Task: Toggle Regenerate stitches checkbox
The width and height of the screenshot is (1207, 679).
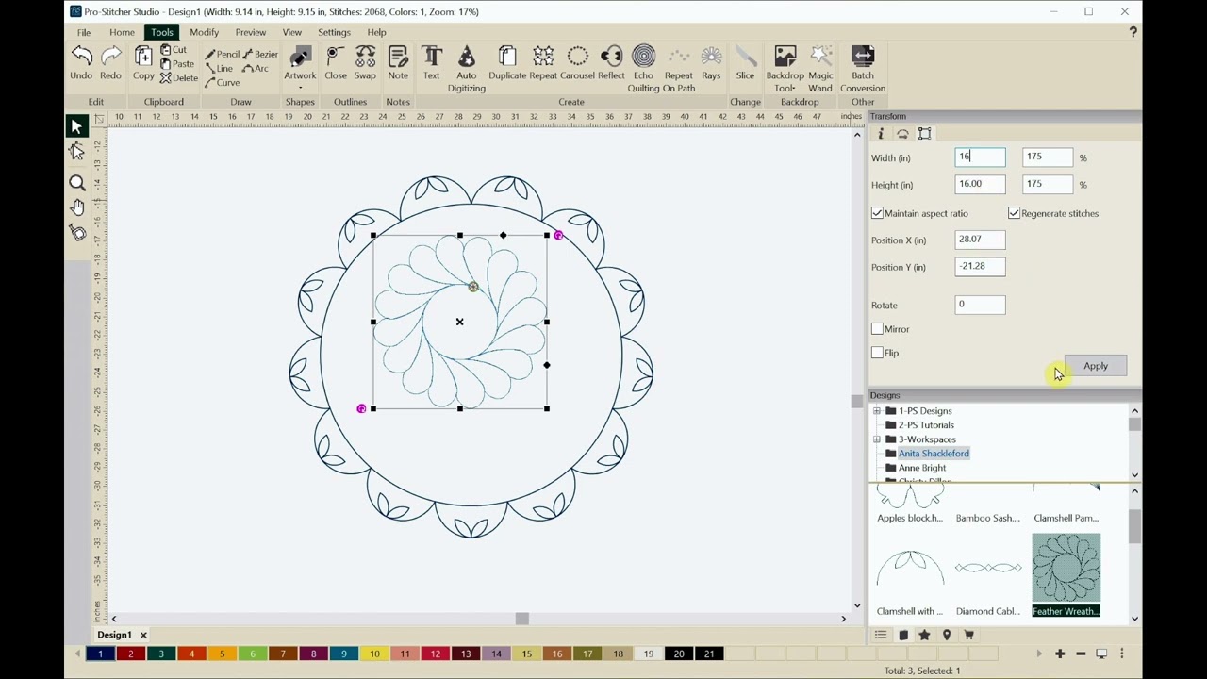Action: pyautogui.click(x=1014, y=213)
